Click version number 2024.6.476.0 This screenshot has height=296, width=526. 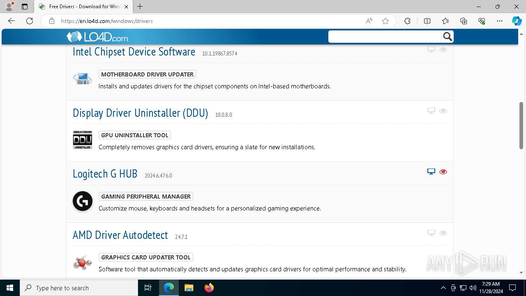tap(158, 176)
